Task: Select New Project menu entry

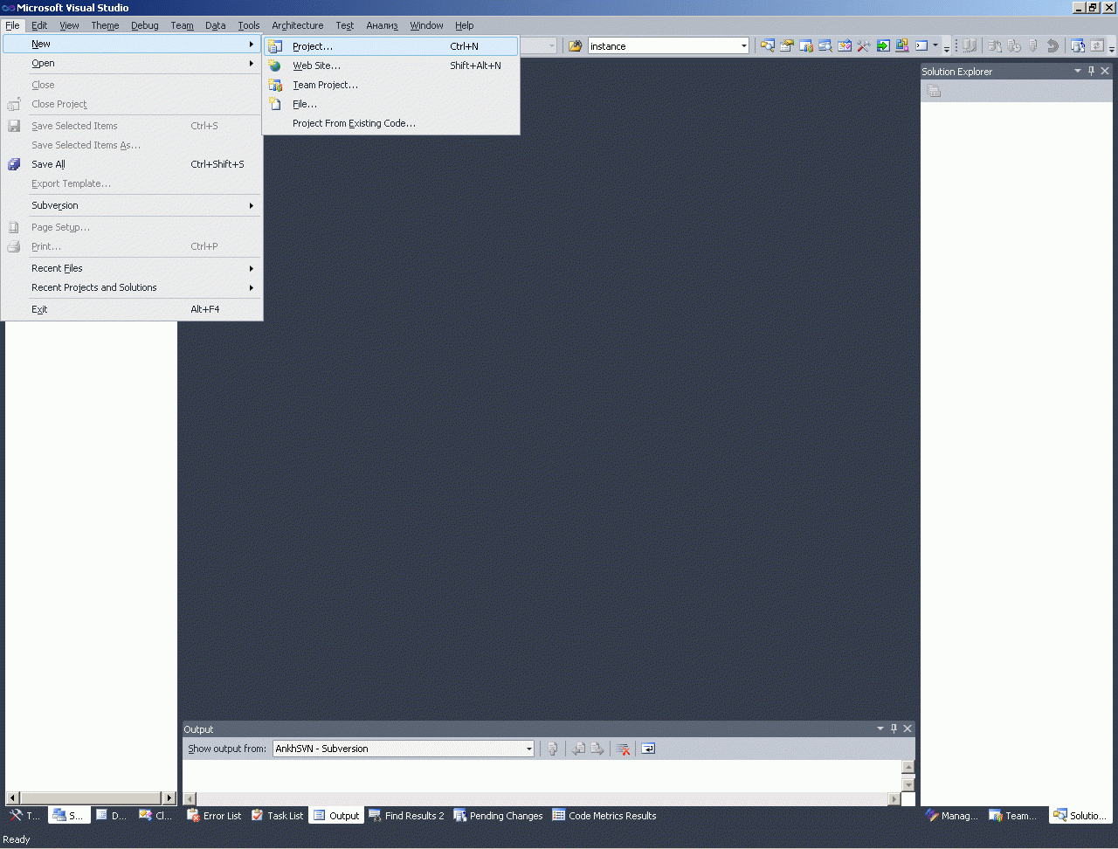Action: tap(390, 46)
